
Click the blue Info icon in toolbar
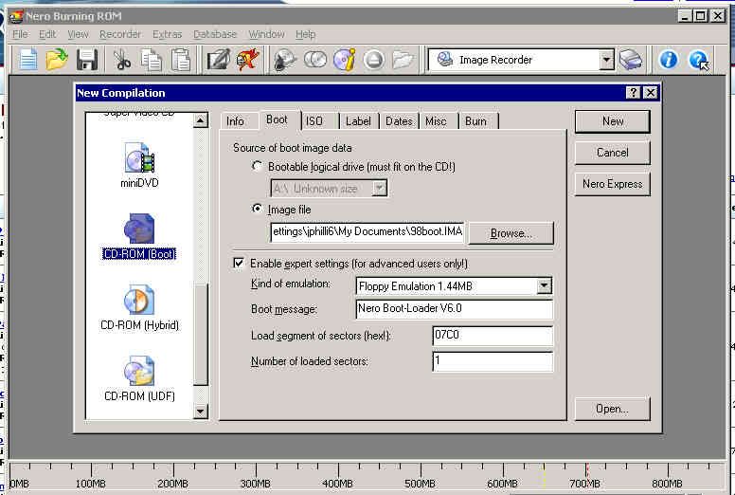coord(668,60)
